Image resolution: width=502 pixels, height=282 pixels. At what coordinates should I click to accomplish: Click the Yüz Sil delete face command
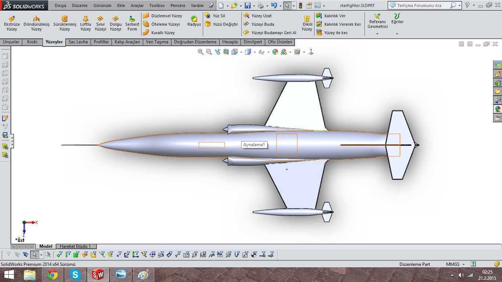click(215, 16)
